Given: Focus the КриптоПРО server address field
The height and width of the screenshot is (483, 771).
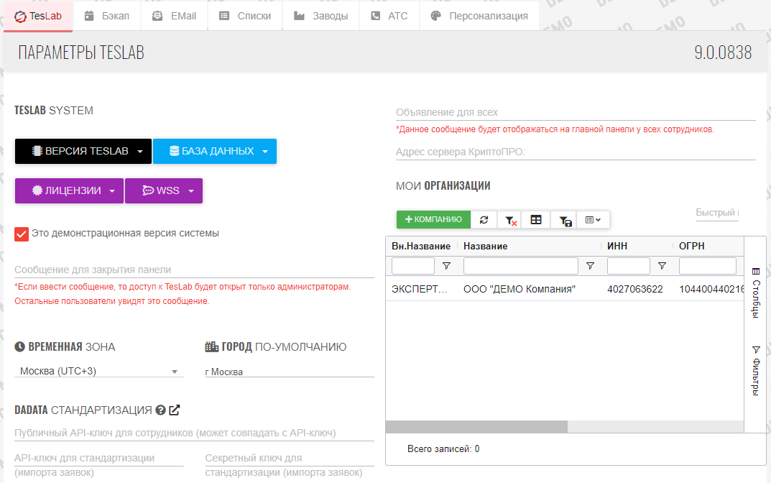Looking at the screenshot, I should pos(576,152).
